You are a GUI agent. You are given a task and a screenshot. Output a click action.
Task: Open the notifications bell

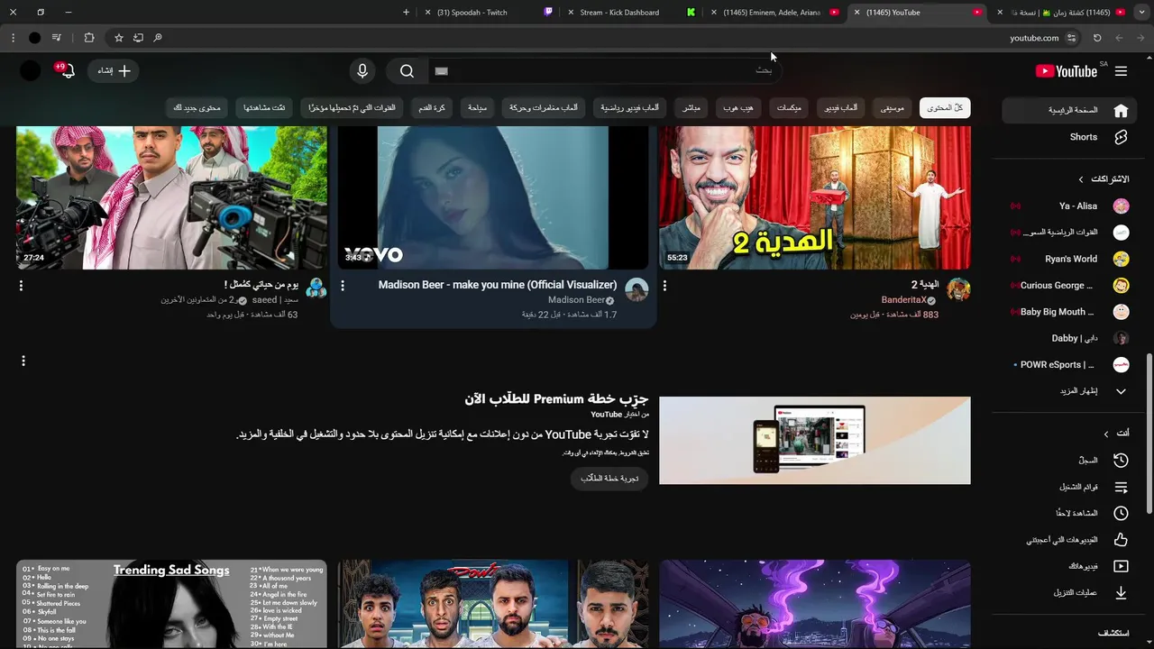click(67, 71)
